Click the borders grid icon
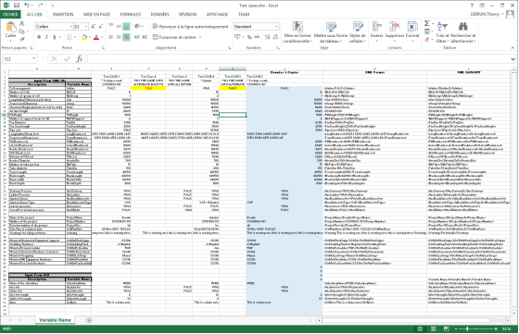This screenshot has width=519, height=334. tap(70, 37)
